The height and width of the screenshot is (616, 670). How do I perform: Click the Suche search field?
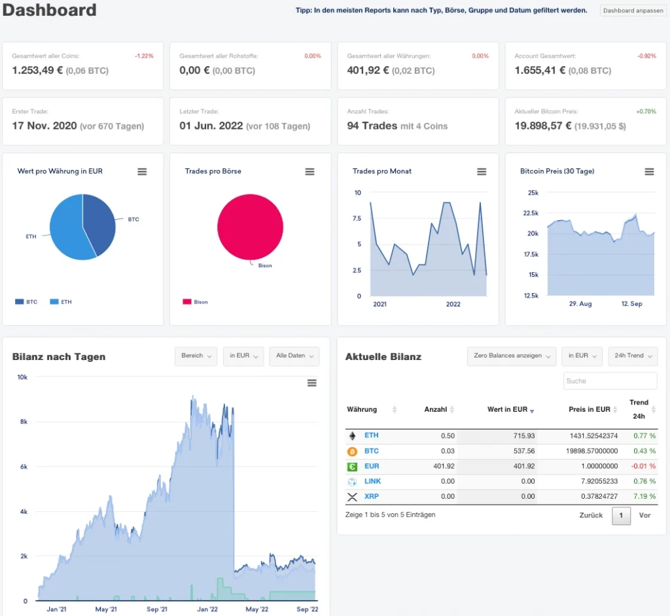pos(610,381)
